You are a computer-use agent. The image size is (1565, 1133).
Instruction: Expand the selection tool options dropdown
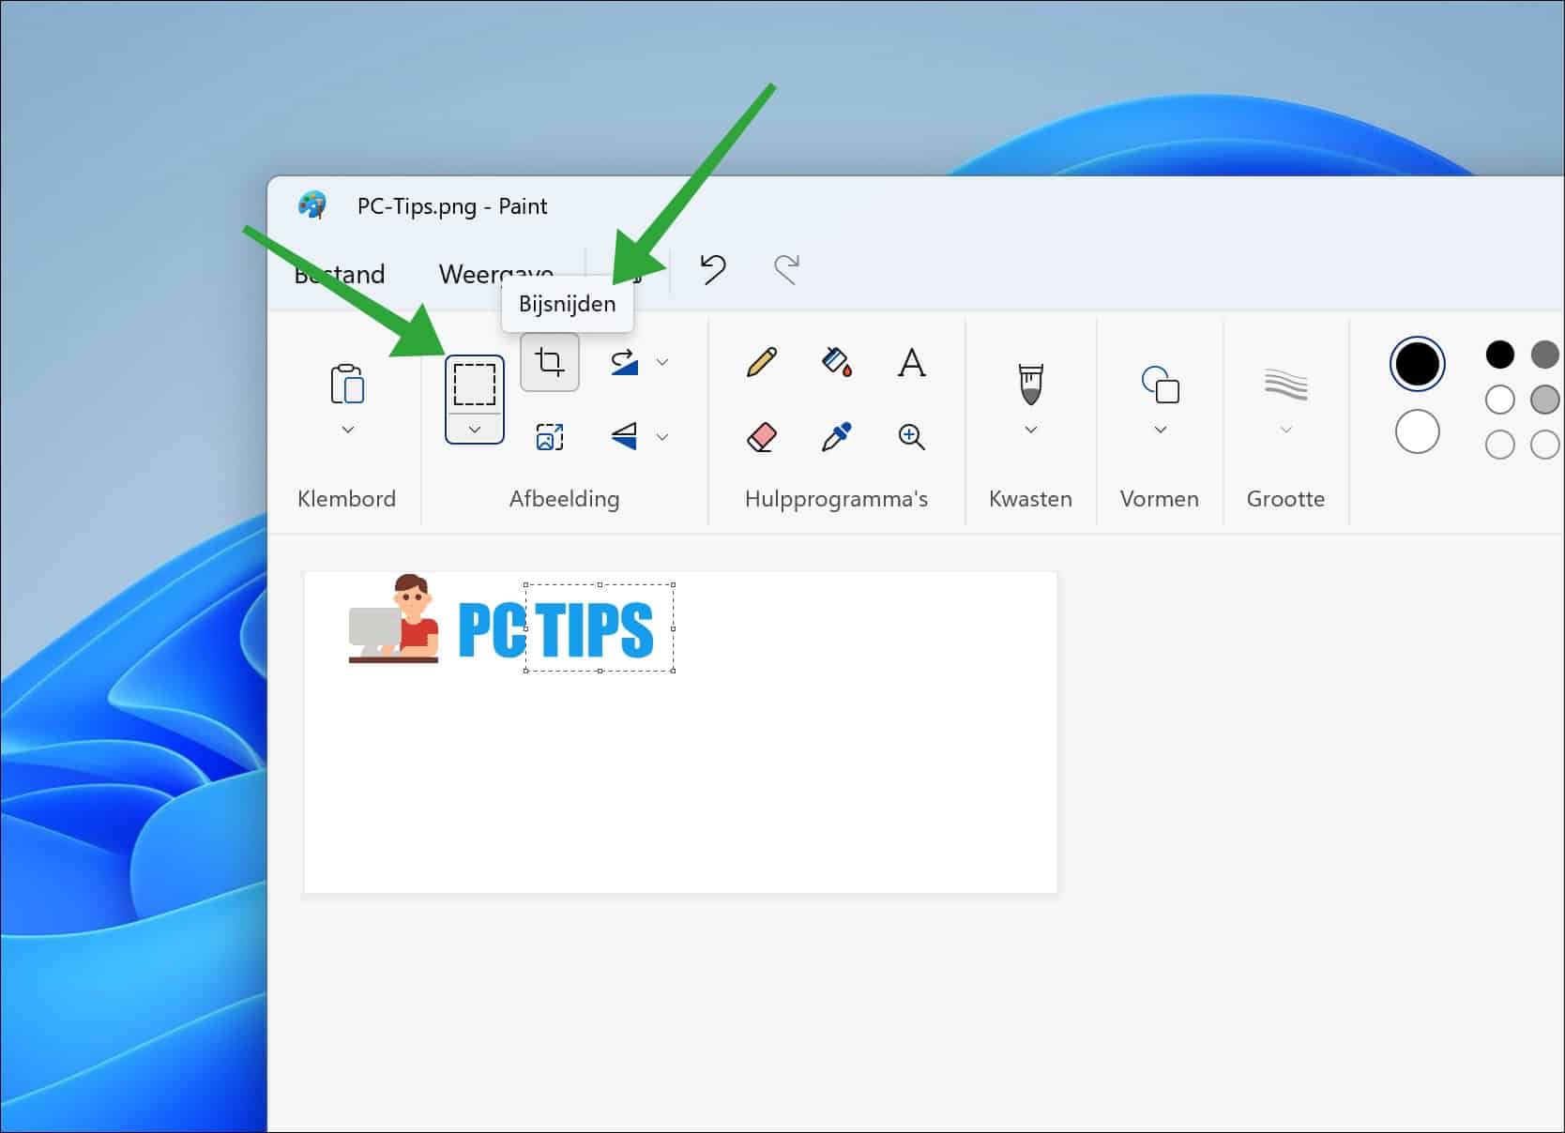coord(474,430)
